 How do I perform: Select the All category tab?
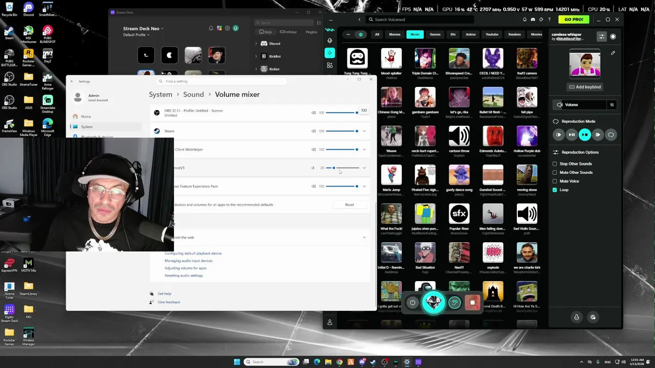(377, 35)
